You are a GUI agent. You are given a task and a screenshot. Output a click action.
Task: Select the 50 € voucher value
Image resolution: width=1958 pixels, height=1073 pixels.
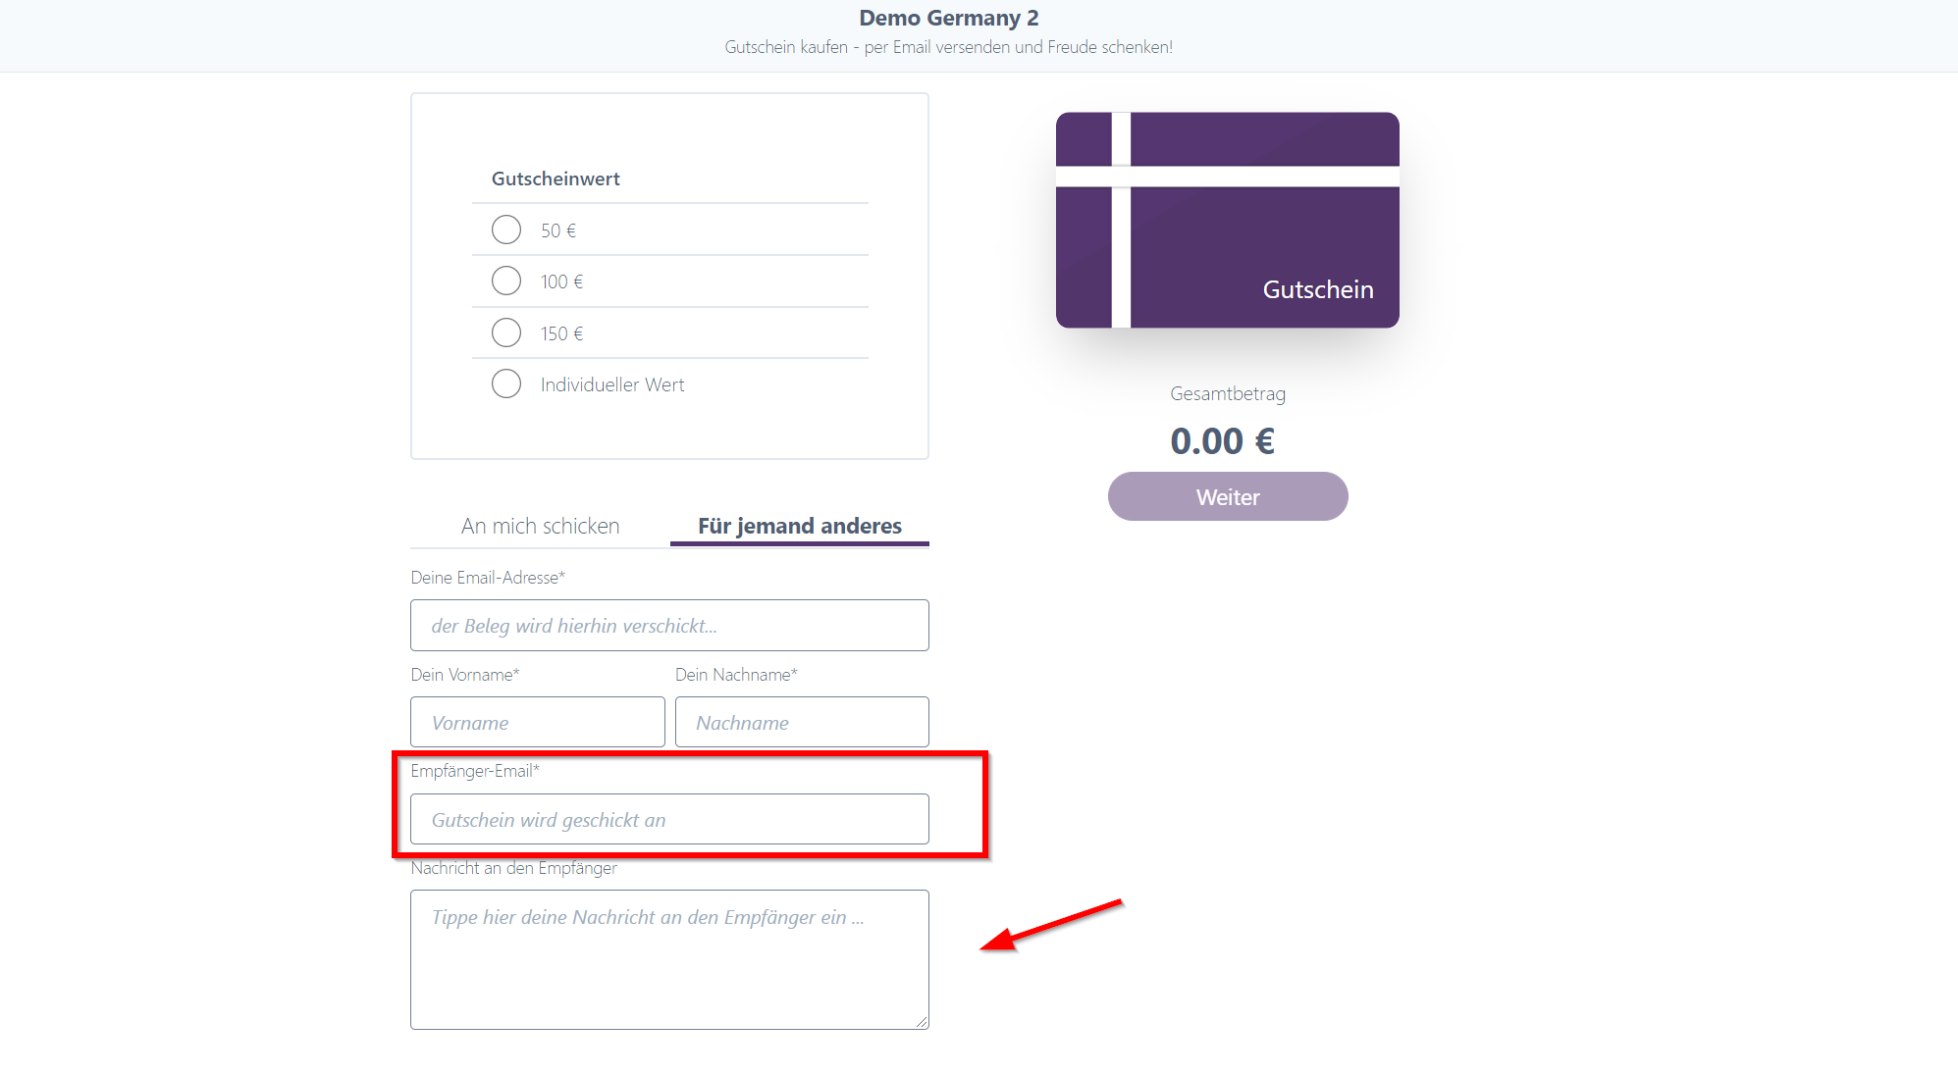[x=506, y=230]
